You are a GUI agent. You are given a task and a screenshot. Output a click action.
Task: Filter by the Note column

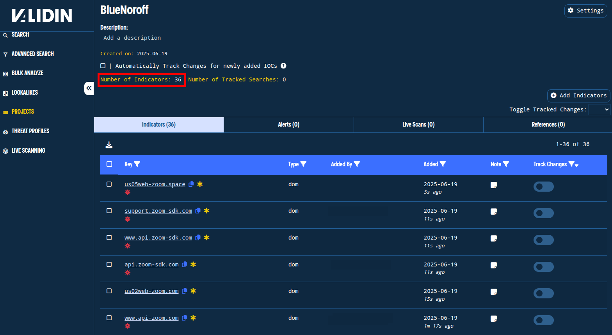pyautogui.click(x=506, y=164)
